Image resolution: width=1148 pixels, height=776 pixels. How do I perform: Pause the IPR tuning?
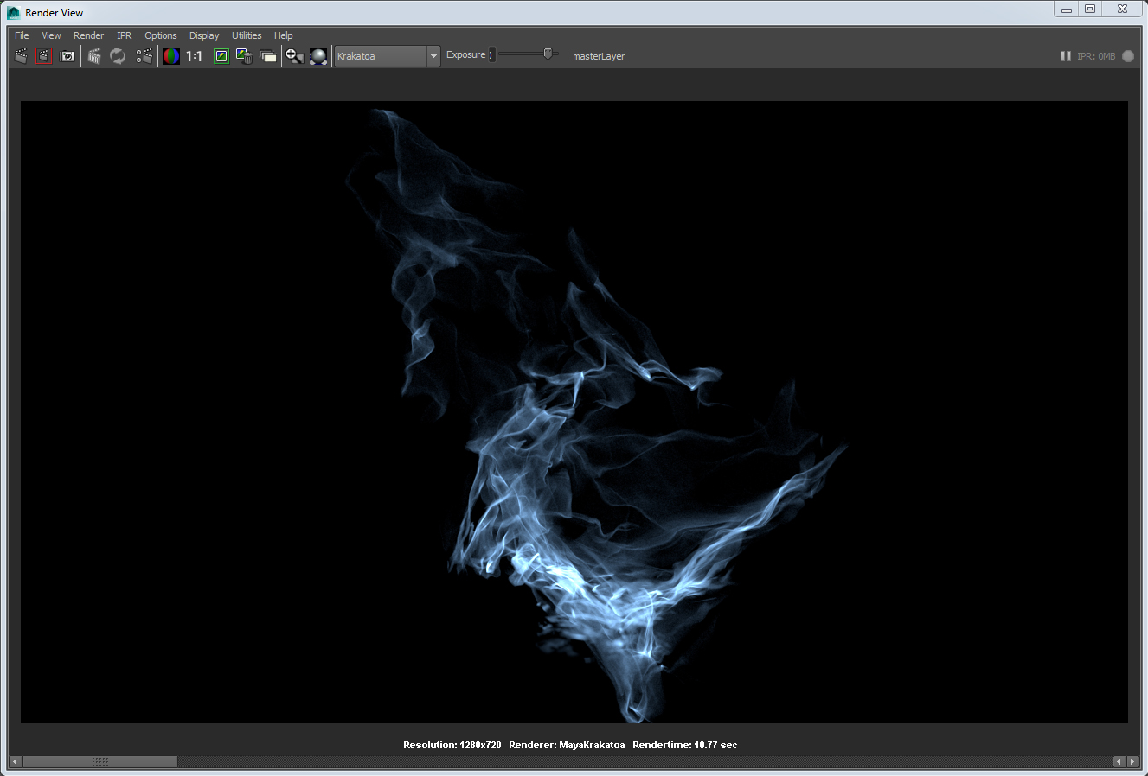1065,55
